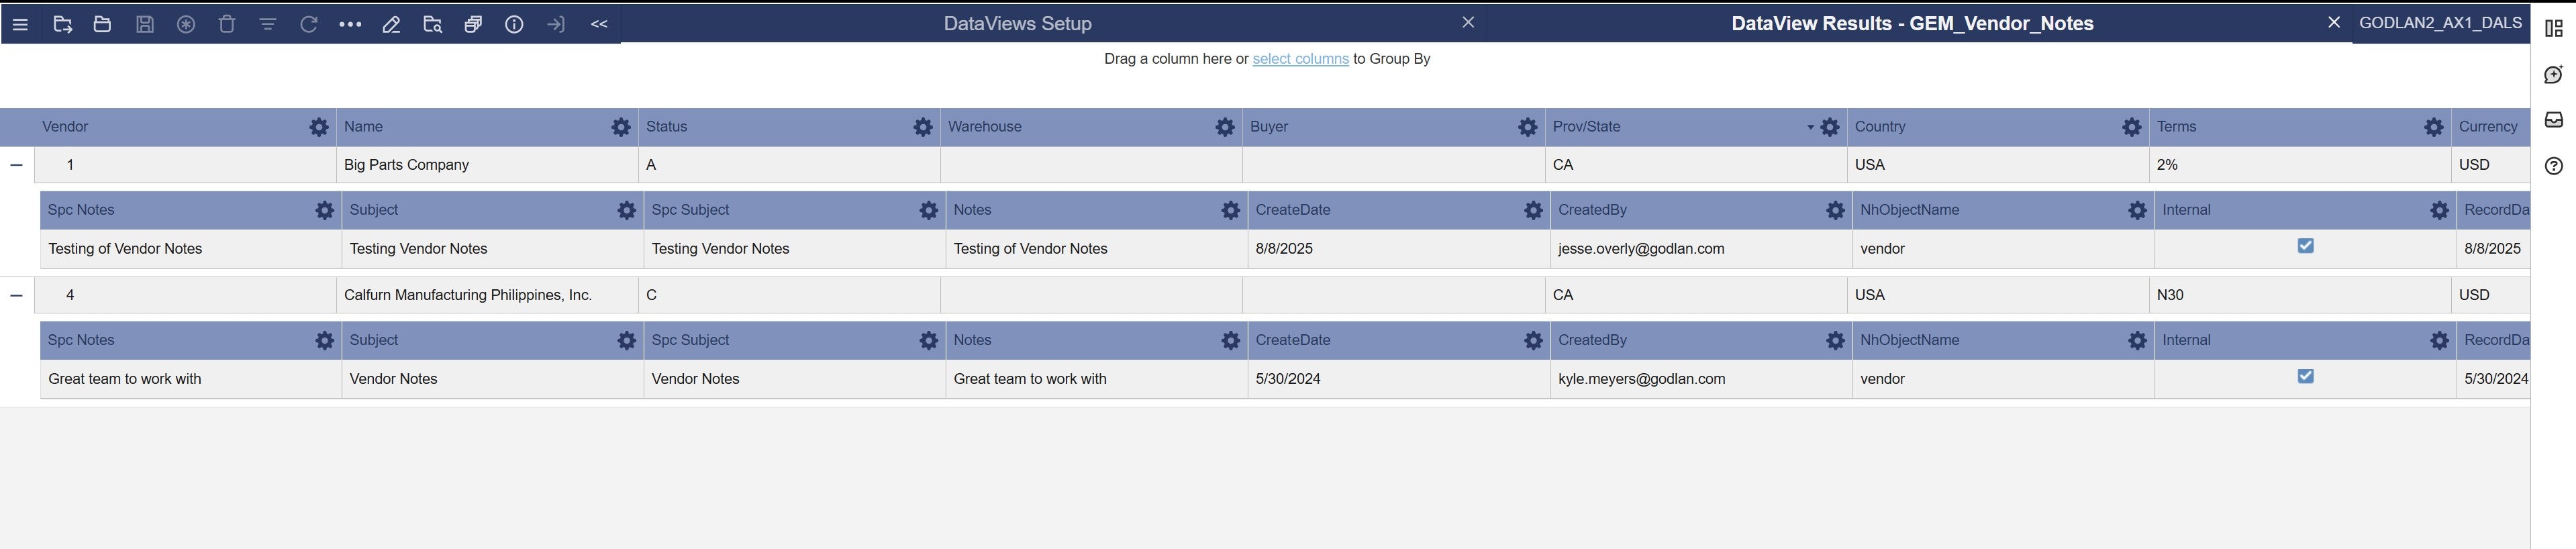Collapse the vendor 4 Calfurn row
Screen dimensions: 2576x549
click(x=16, y=295)
